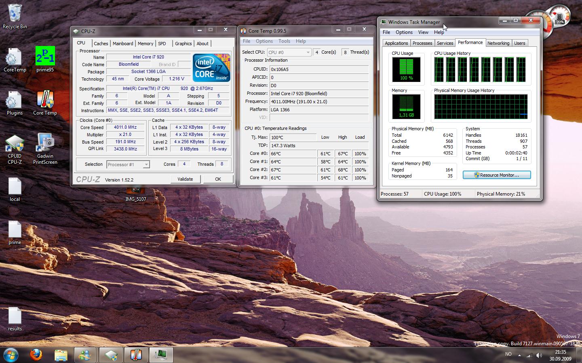The height and width of the screenshot is (363, 582).
Task: Click the Windows Start orb
Action: point(11,355)
